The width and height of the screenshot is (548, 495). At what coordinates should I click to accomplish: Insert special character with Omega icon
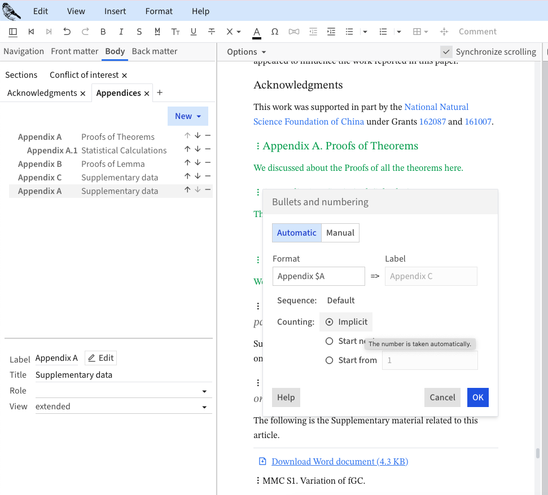(275, 32)
